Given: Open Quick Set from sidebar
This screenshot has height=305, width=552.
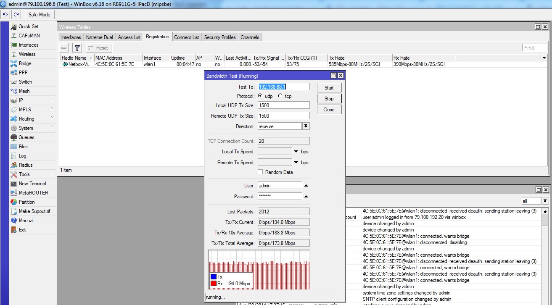Looking at the screenshot, I should click(x=28, y=26).
